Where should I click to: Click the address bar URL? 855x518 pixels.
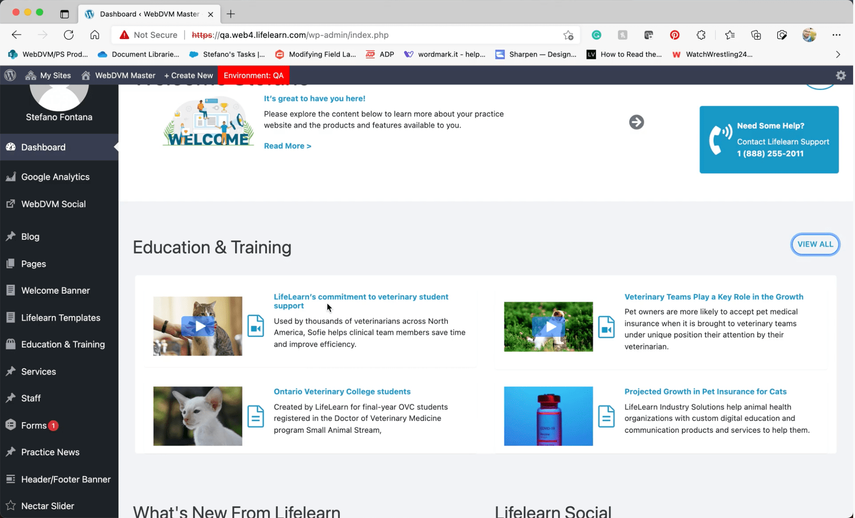[290, 35]
